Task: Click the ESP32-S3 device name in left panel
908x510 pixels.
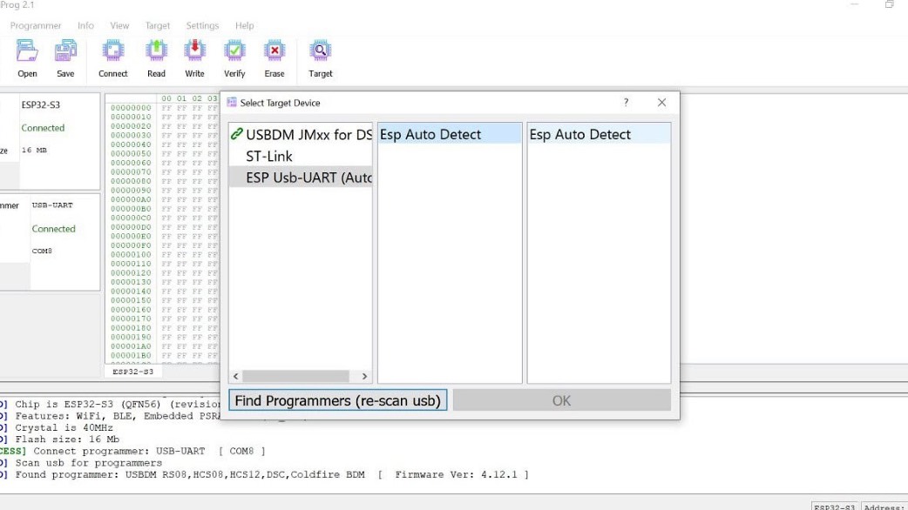Action: click(x=41, y=104)
